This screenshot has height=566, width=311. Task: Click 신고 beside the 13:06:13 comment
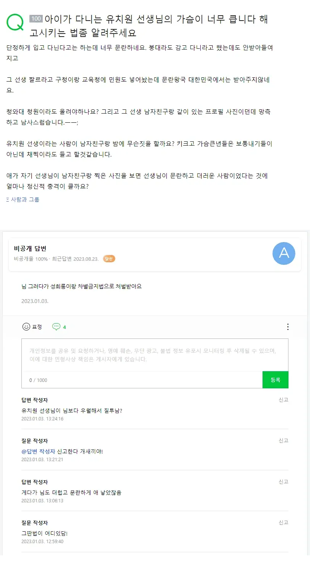coord(284,481)
